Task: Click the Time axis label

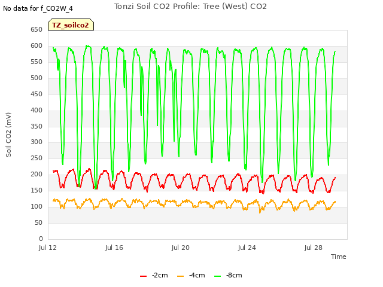Action: (339, 257)
